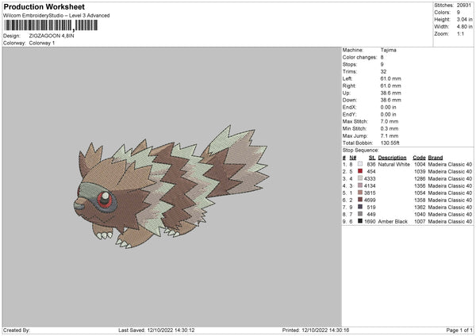The width and height of the screenshot is (476, 336).
Task: Click the 'Down:' label
Action: pos(350,100)
